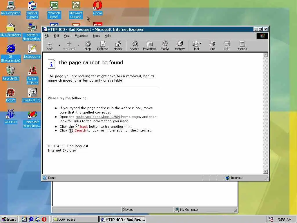Open the View menu
This screenshot has height=223, width=297.
[x=67, y=36]
